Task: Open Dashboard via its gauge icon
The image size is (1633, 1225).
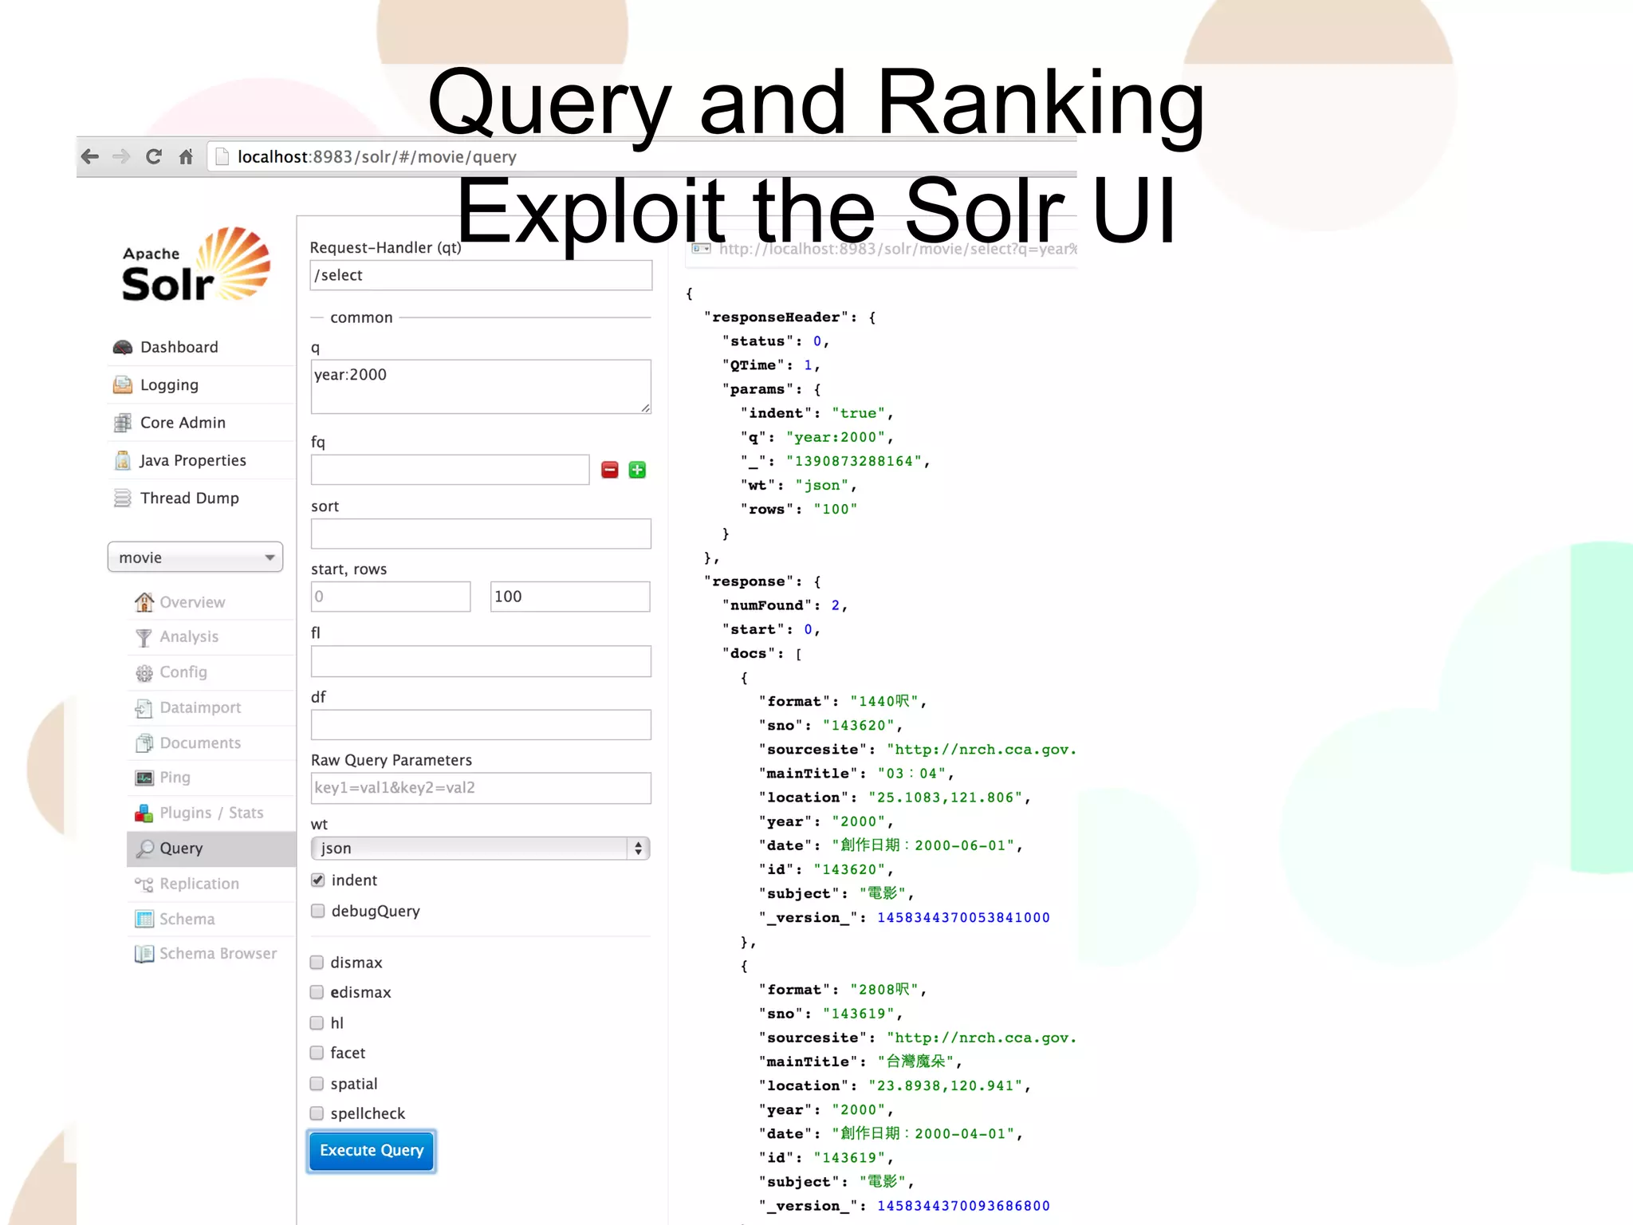Action: pyautogui.click(x=123, y=347)
